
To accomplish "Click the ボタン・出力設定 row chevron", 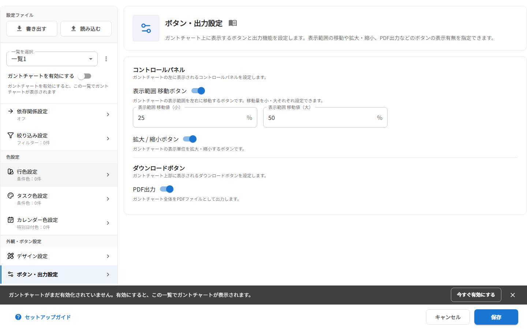I will 108,275.
